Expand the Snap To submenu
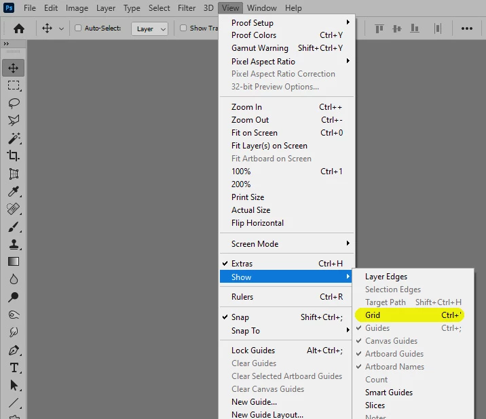Viewport: 486px width, 419px height. pyautogui.click(x=287, y=331)
